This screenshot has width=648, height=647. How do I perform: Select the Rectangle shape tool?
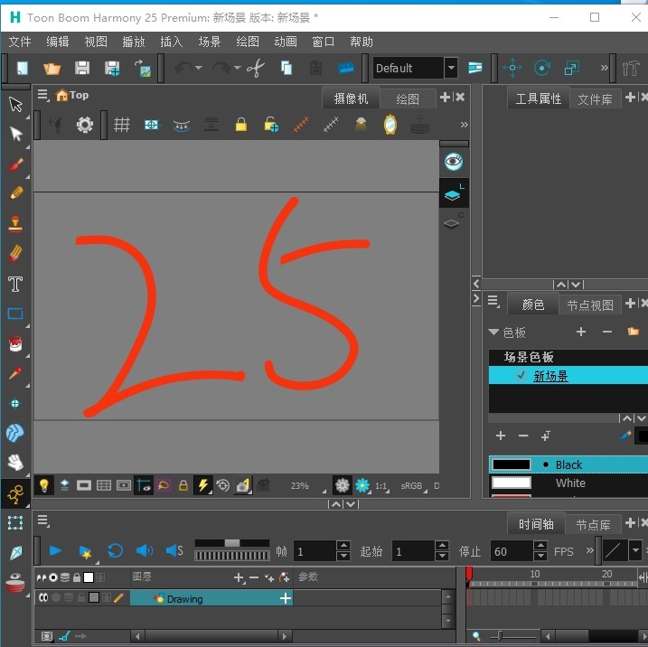pyautogui.click(x=15, y=314)
